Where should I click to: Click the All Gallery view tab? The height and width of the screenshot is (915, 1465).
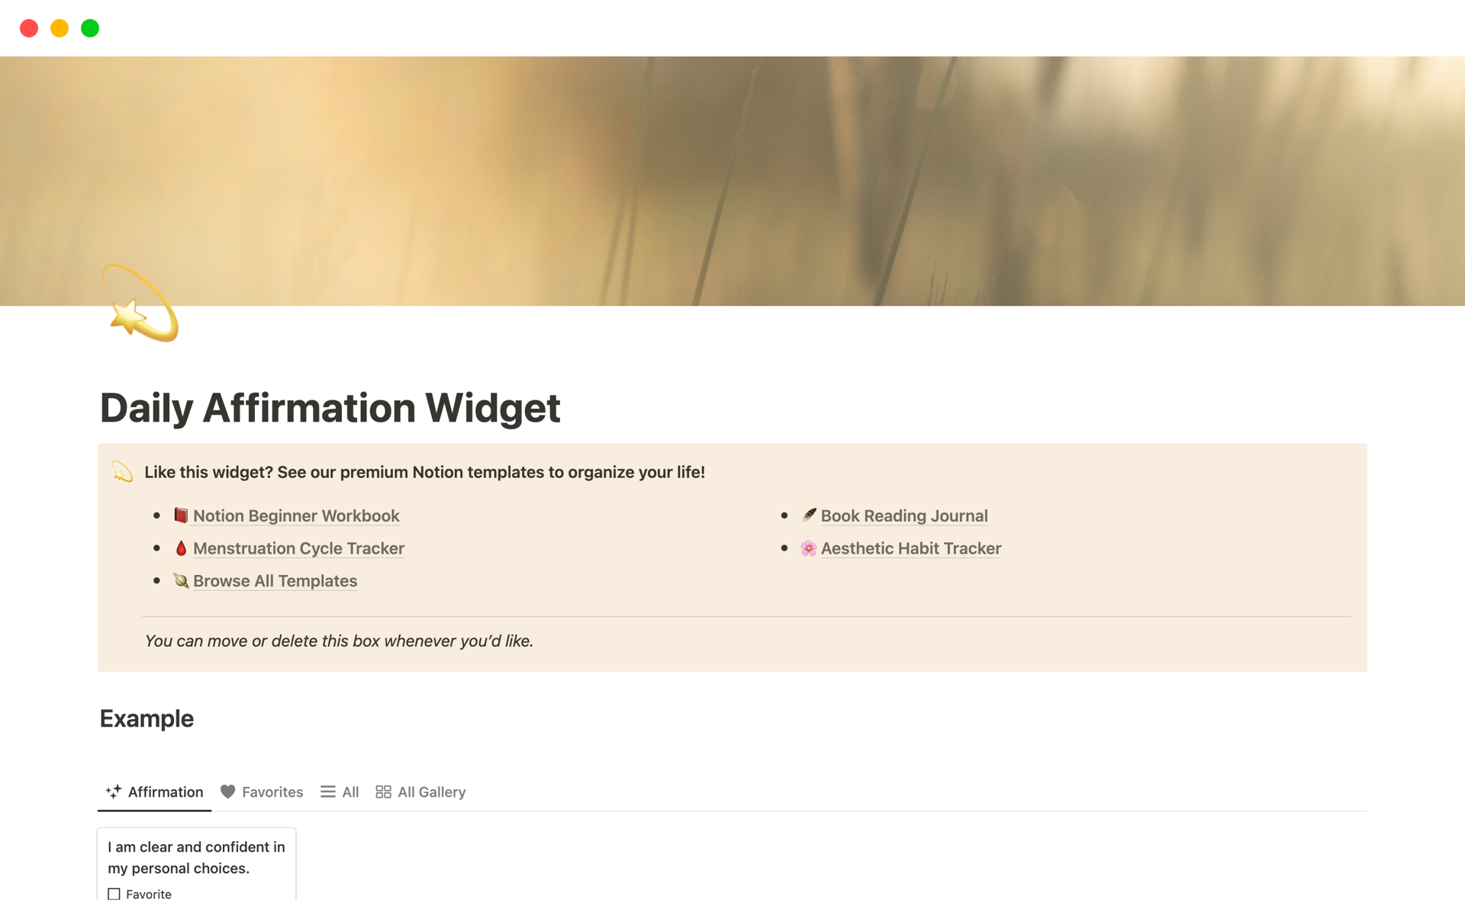(420, 791)
